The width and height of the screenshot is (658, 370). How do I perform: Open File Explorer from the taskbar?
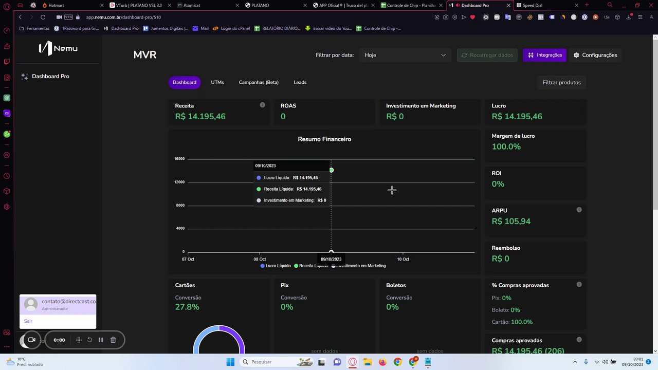coord(368,362)
